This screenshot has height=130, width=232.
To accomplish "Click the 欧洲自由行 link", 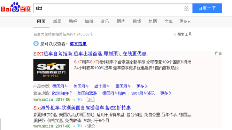I will tap(62, 93).
